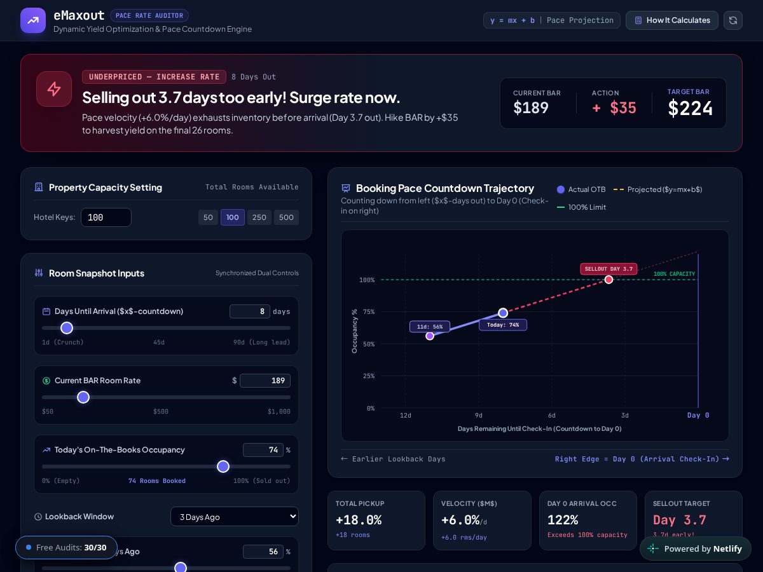Focus the Hotel Keys input field

point(106,217)
